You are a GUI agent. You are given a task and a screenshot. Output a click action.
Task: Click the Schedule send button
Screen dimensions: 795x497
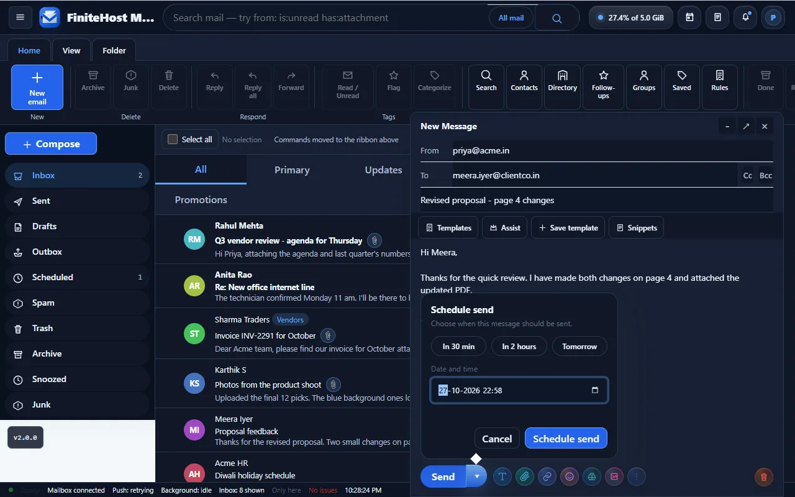[566, 439]
